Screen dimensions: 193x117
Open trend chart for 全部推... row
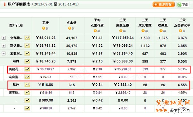(27, 38)
